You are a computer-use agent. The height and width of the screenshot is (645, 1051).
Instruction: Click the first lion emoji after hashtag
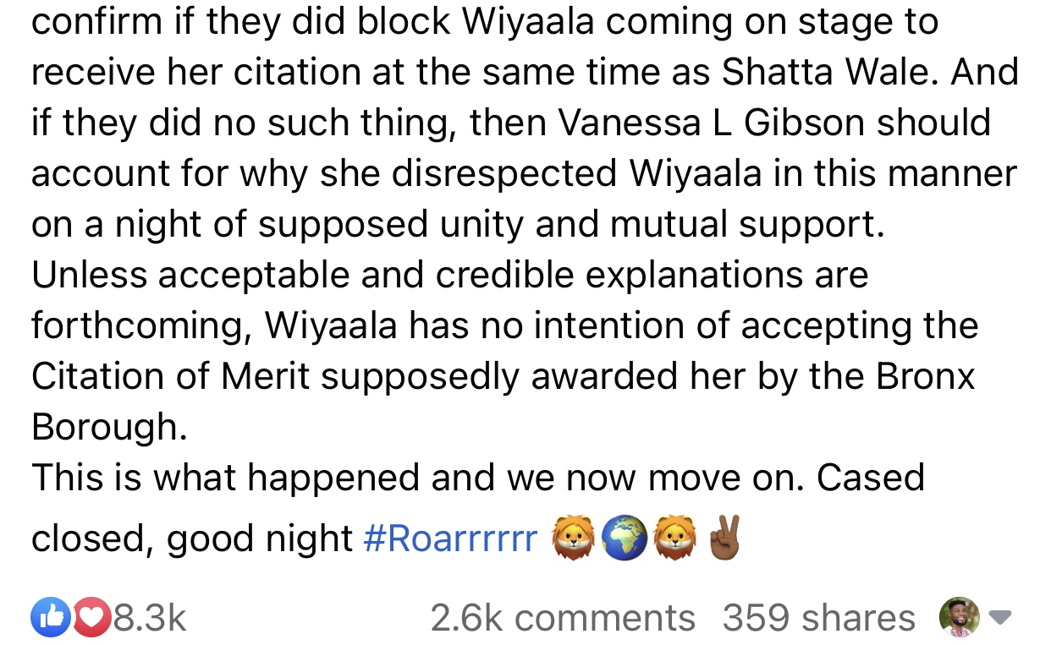click(575, 538)
